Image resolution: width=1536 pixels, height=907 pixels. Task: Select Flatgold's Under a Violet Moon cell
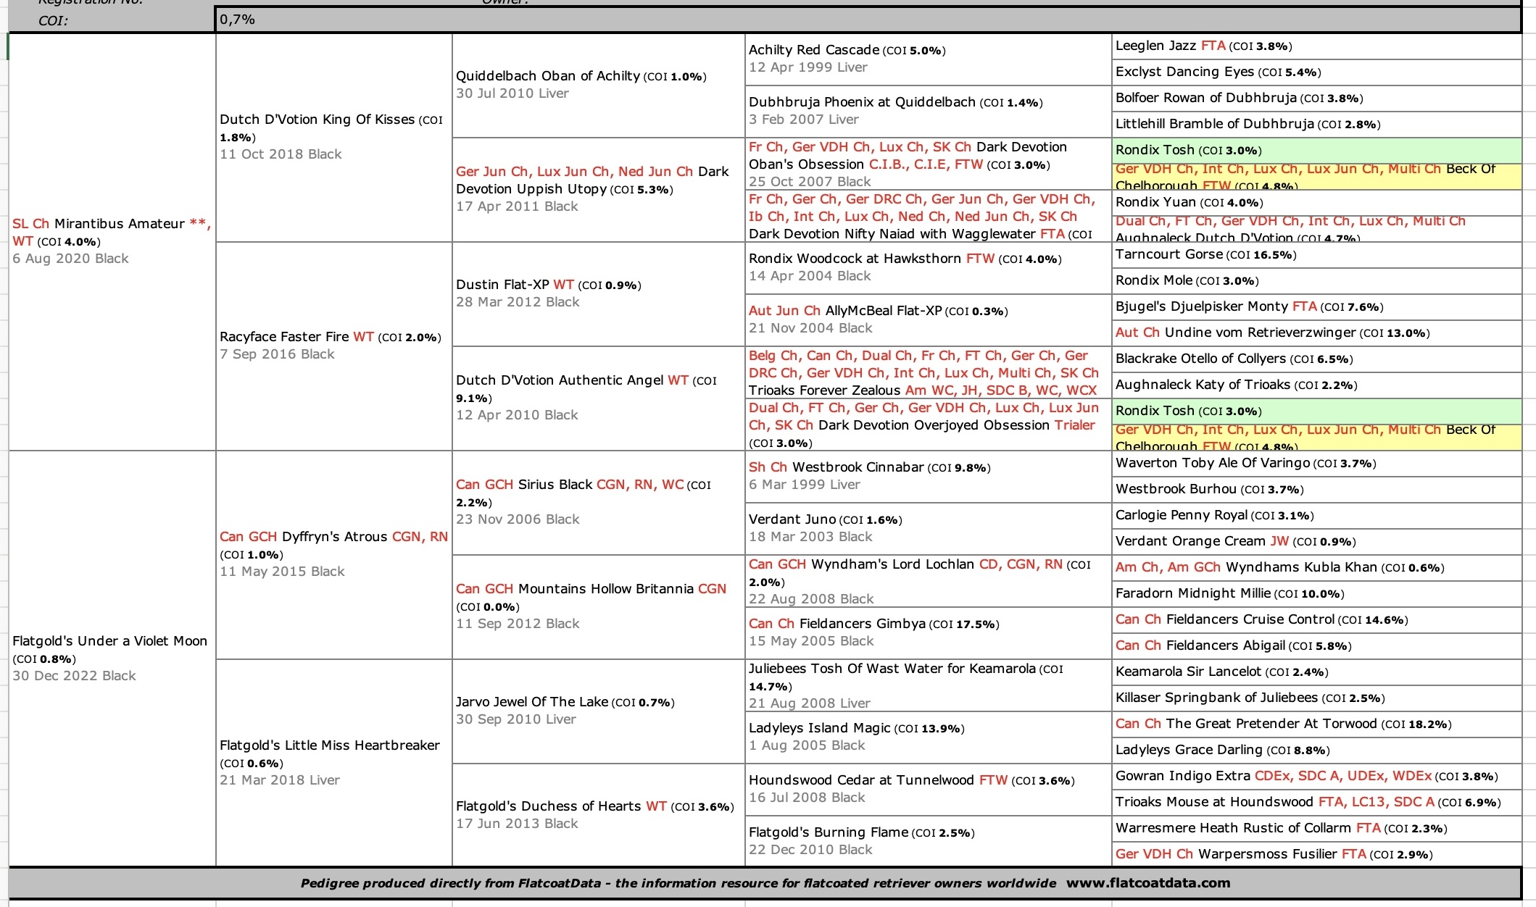[112, 659]
